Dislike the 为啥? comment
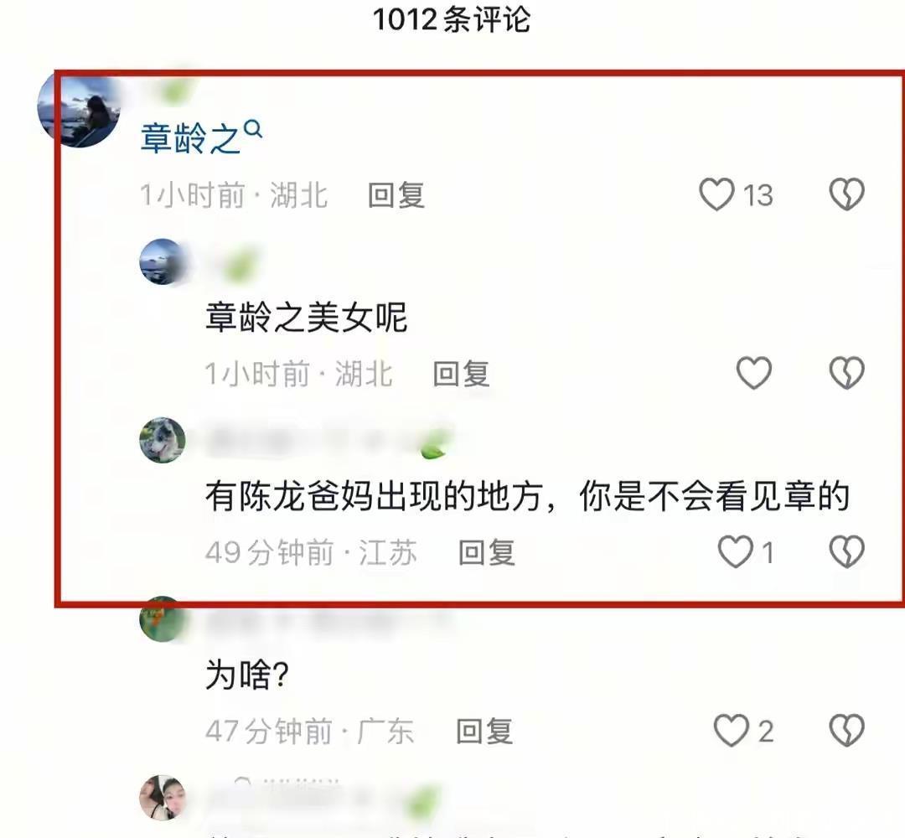Screen dimensions: 905x838 (846, 731)
